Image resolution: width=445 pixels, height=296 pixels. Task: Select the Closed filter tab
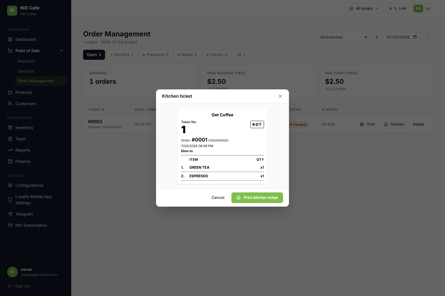click(x=217, y=55)
